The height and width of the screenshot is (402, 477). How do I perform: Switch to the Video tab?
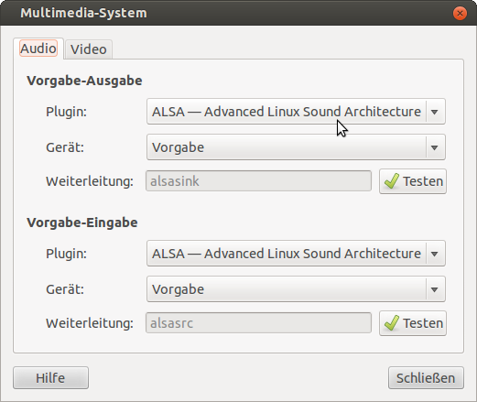pyautogui.click(x=89, y=49)
